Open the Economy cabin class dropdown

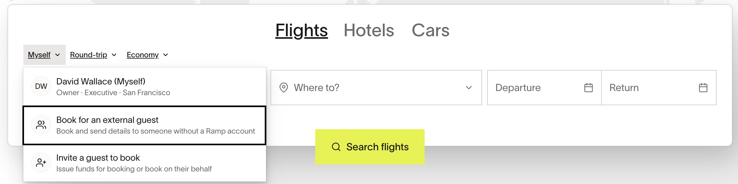pos(147,55)
